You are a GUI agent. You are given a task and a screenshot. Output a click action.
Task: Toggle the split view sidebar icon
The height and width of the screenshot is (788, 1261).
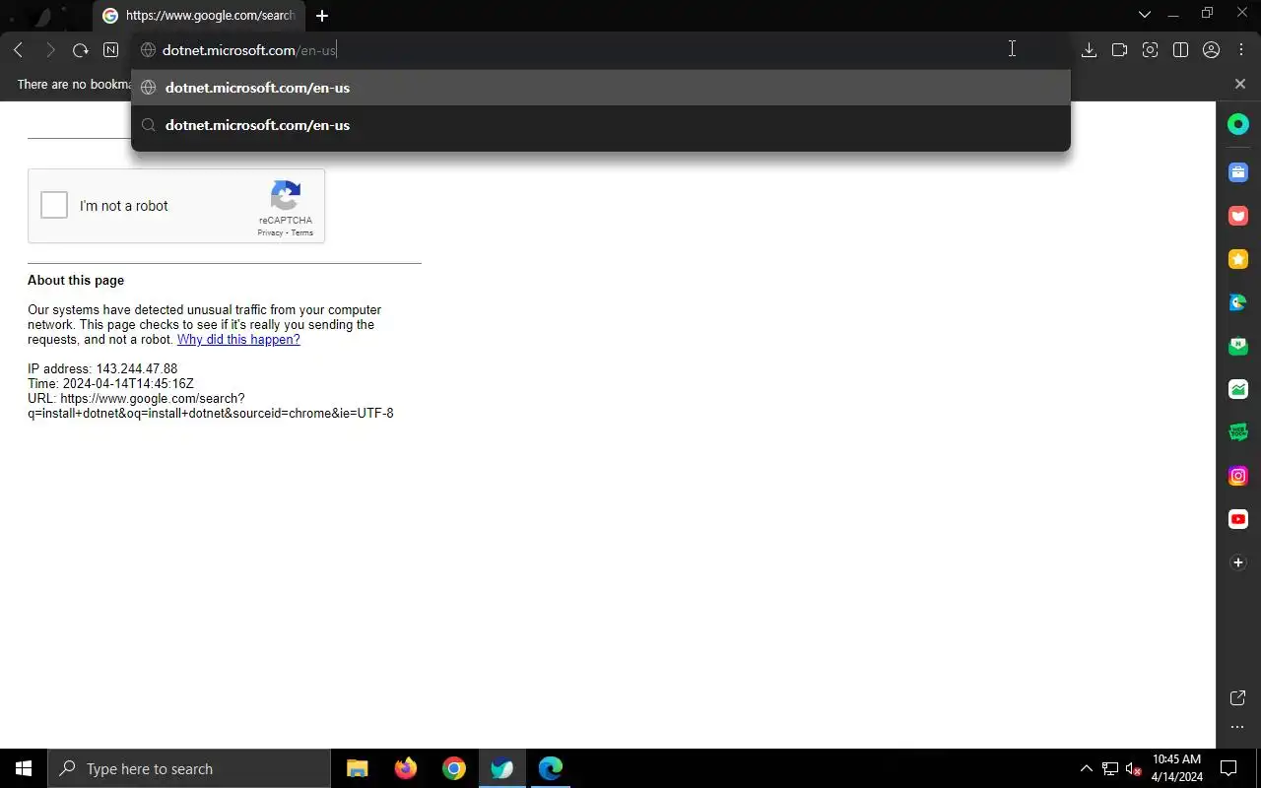pos(1180,50)
